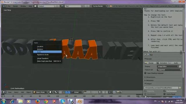Toggle the 3D manipulator widget

(x=64, y=92)
